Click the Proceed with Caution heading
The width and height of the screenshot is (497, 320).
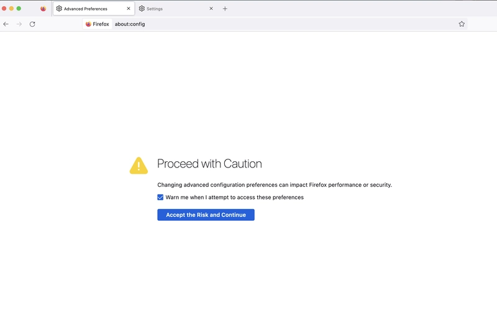pyautogui.click(x=209, y=164)
